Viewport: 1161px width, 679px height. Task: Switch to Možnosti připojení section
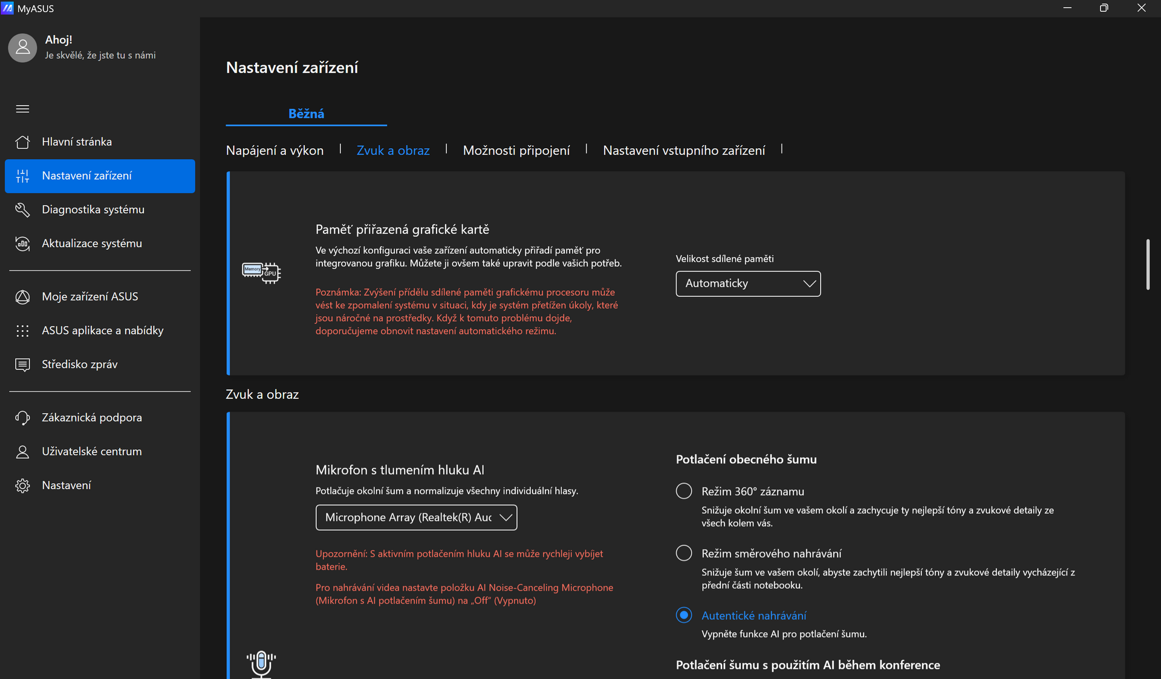(x=516, y=151)
